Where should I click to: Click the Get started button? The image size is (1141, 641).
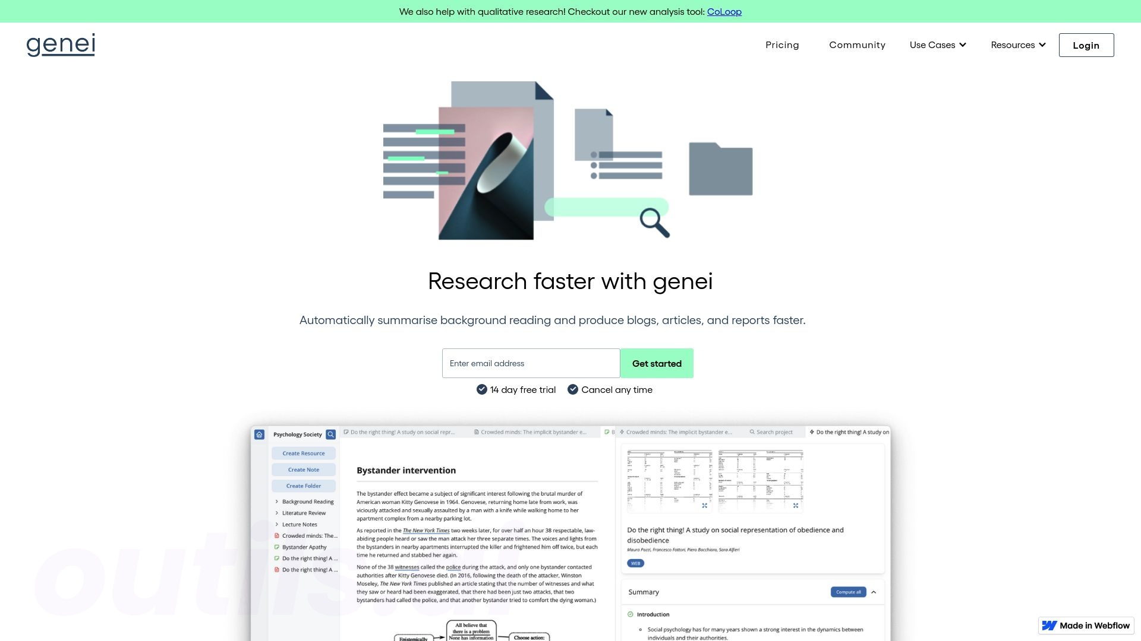click(x=657, y=363)
